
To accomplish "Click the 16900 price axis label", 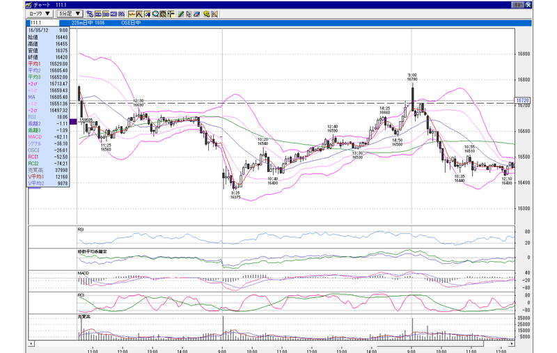I will (524, 54).
